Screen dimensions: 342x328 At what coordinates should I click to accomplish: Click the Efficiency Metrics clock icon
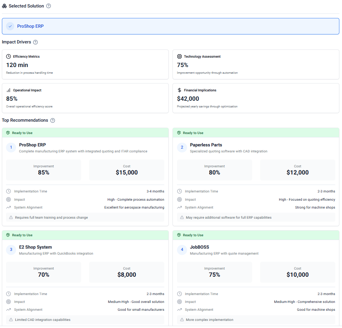pos(8,57)
